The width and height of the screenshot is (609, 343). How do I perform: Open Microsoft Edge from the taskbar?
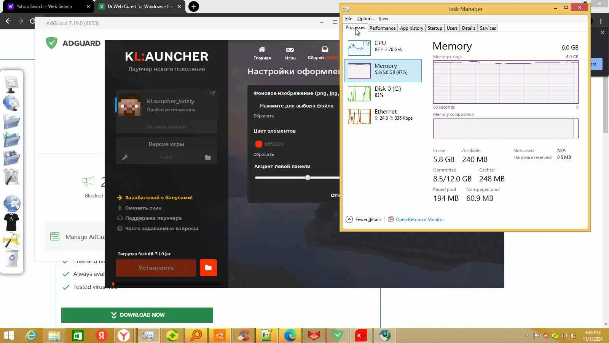pos(290,335)
